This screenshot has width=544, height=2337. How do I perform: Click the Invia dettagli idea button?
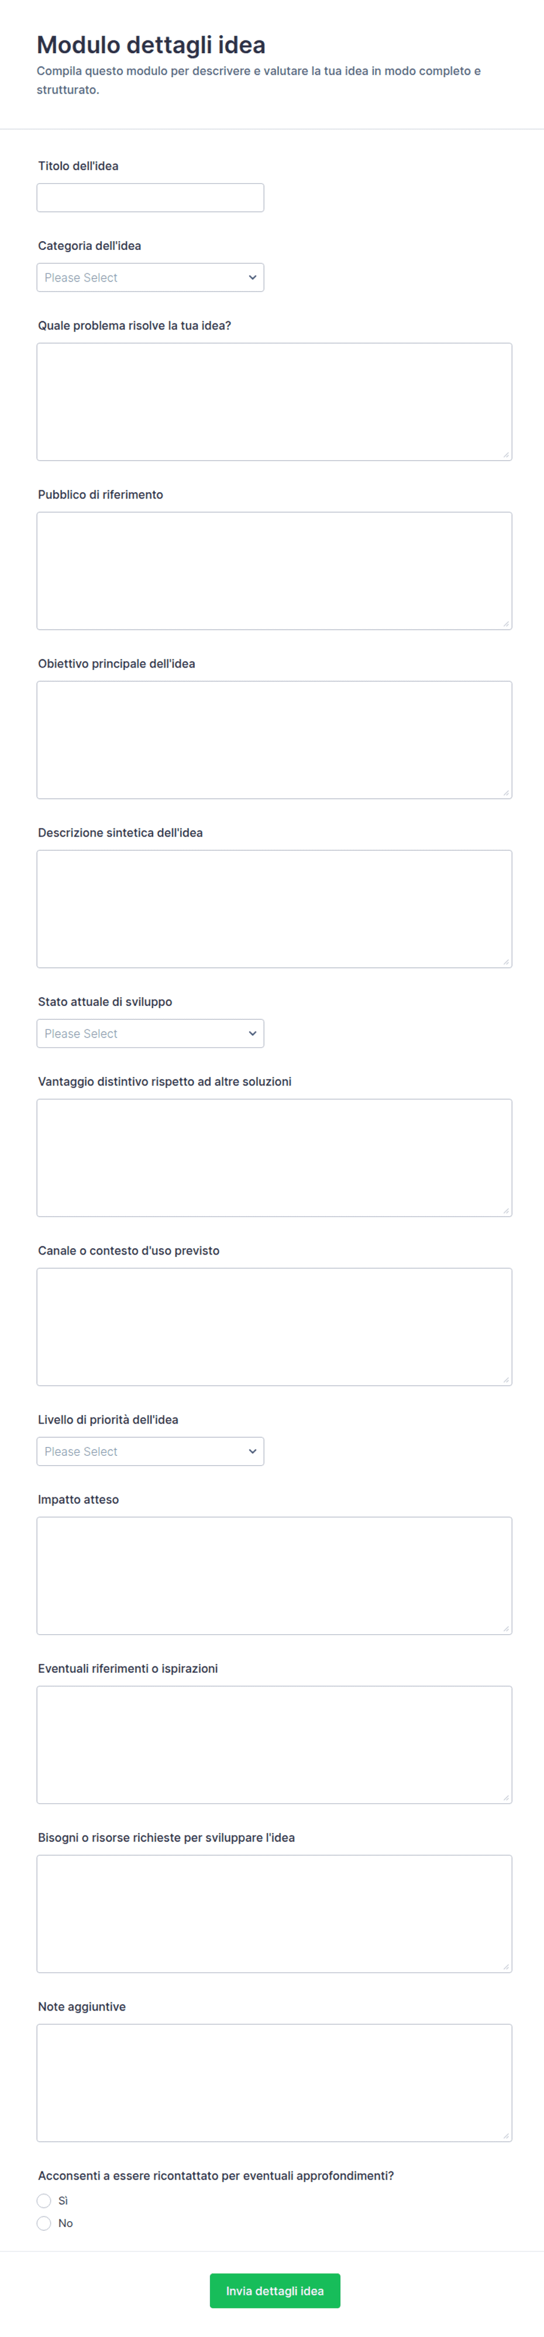275,2291
